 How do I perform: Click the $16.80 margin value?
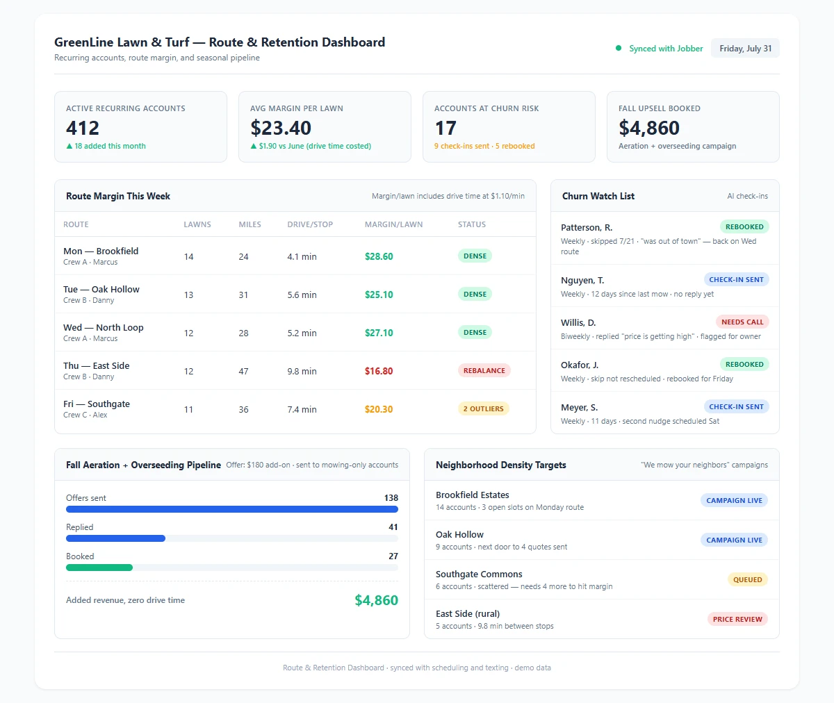point(379,371)
